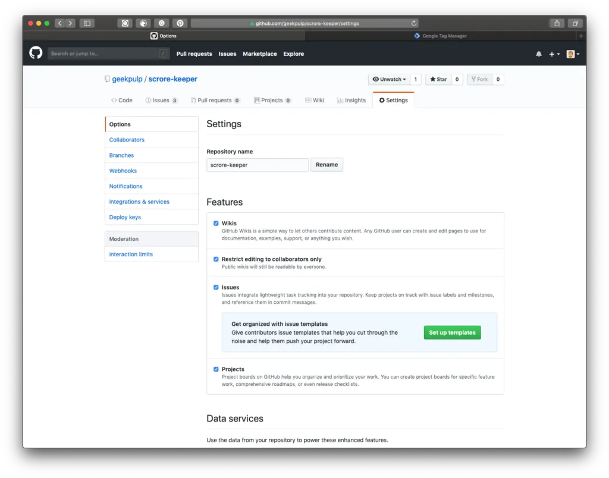Click the browser share icon

point(556,23)
